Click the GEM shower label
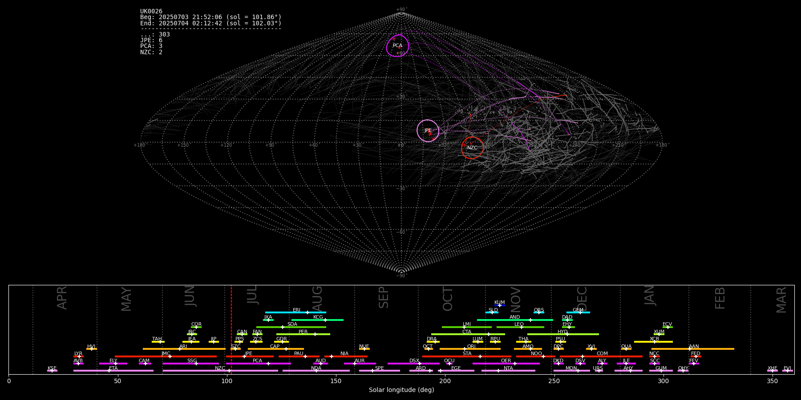 (578, 310)
